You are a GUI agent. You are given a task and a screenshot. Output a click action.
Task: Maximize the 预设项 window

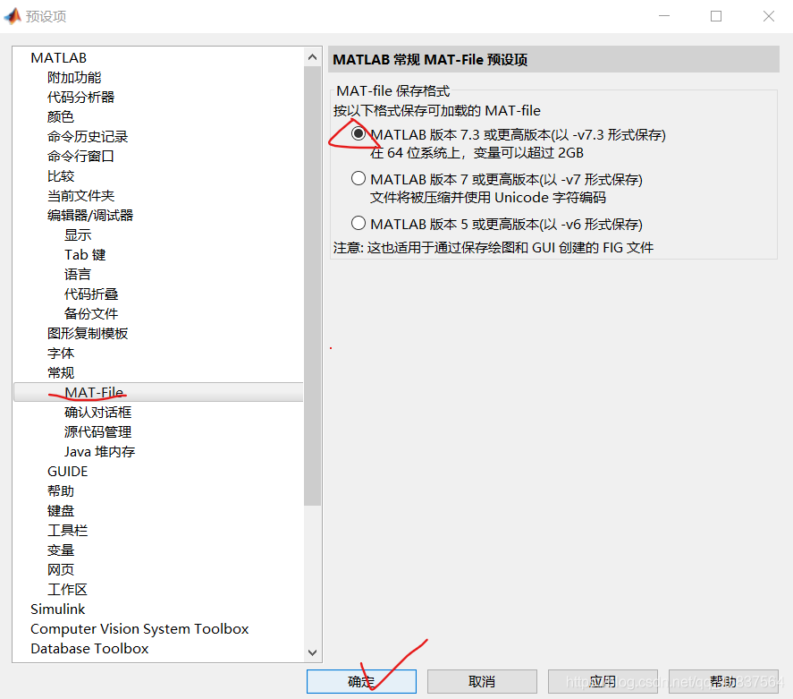click(x=716, y=16)
